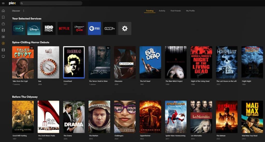Click the "Challengers" title text

click(x=119, y=136)
